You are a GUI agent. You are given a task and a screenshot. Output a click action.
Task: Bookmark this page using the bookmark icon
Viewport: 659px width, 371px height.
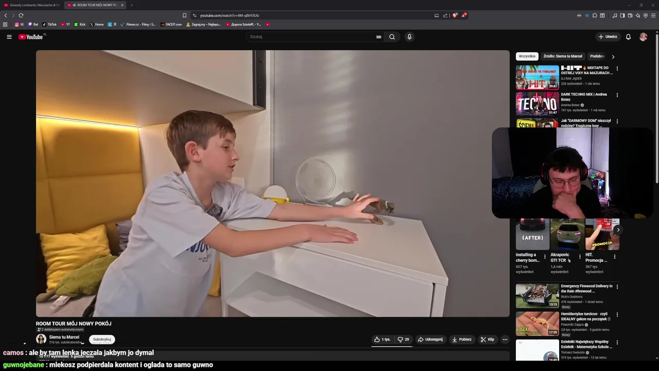(184, 15)
